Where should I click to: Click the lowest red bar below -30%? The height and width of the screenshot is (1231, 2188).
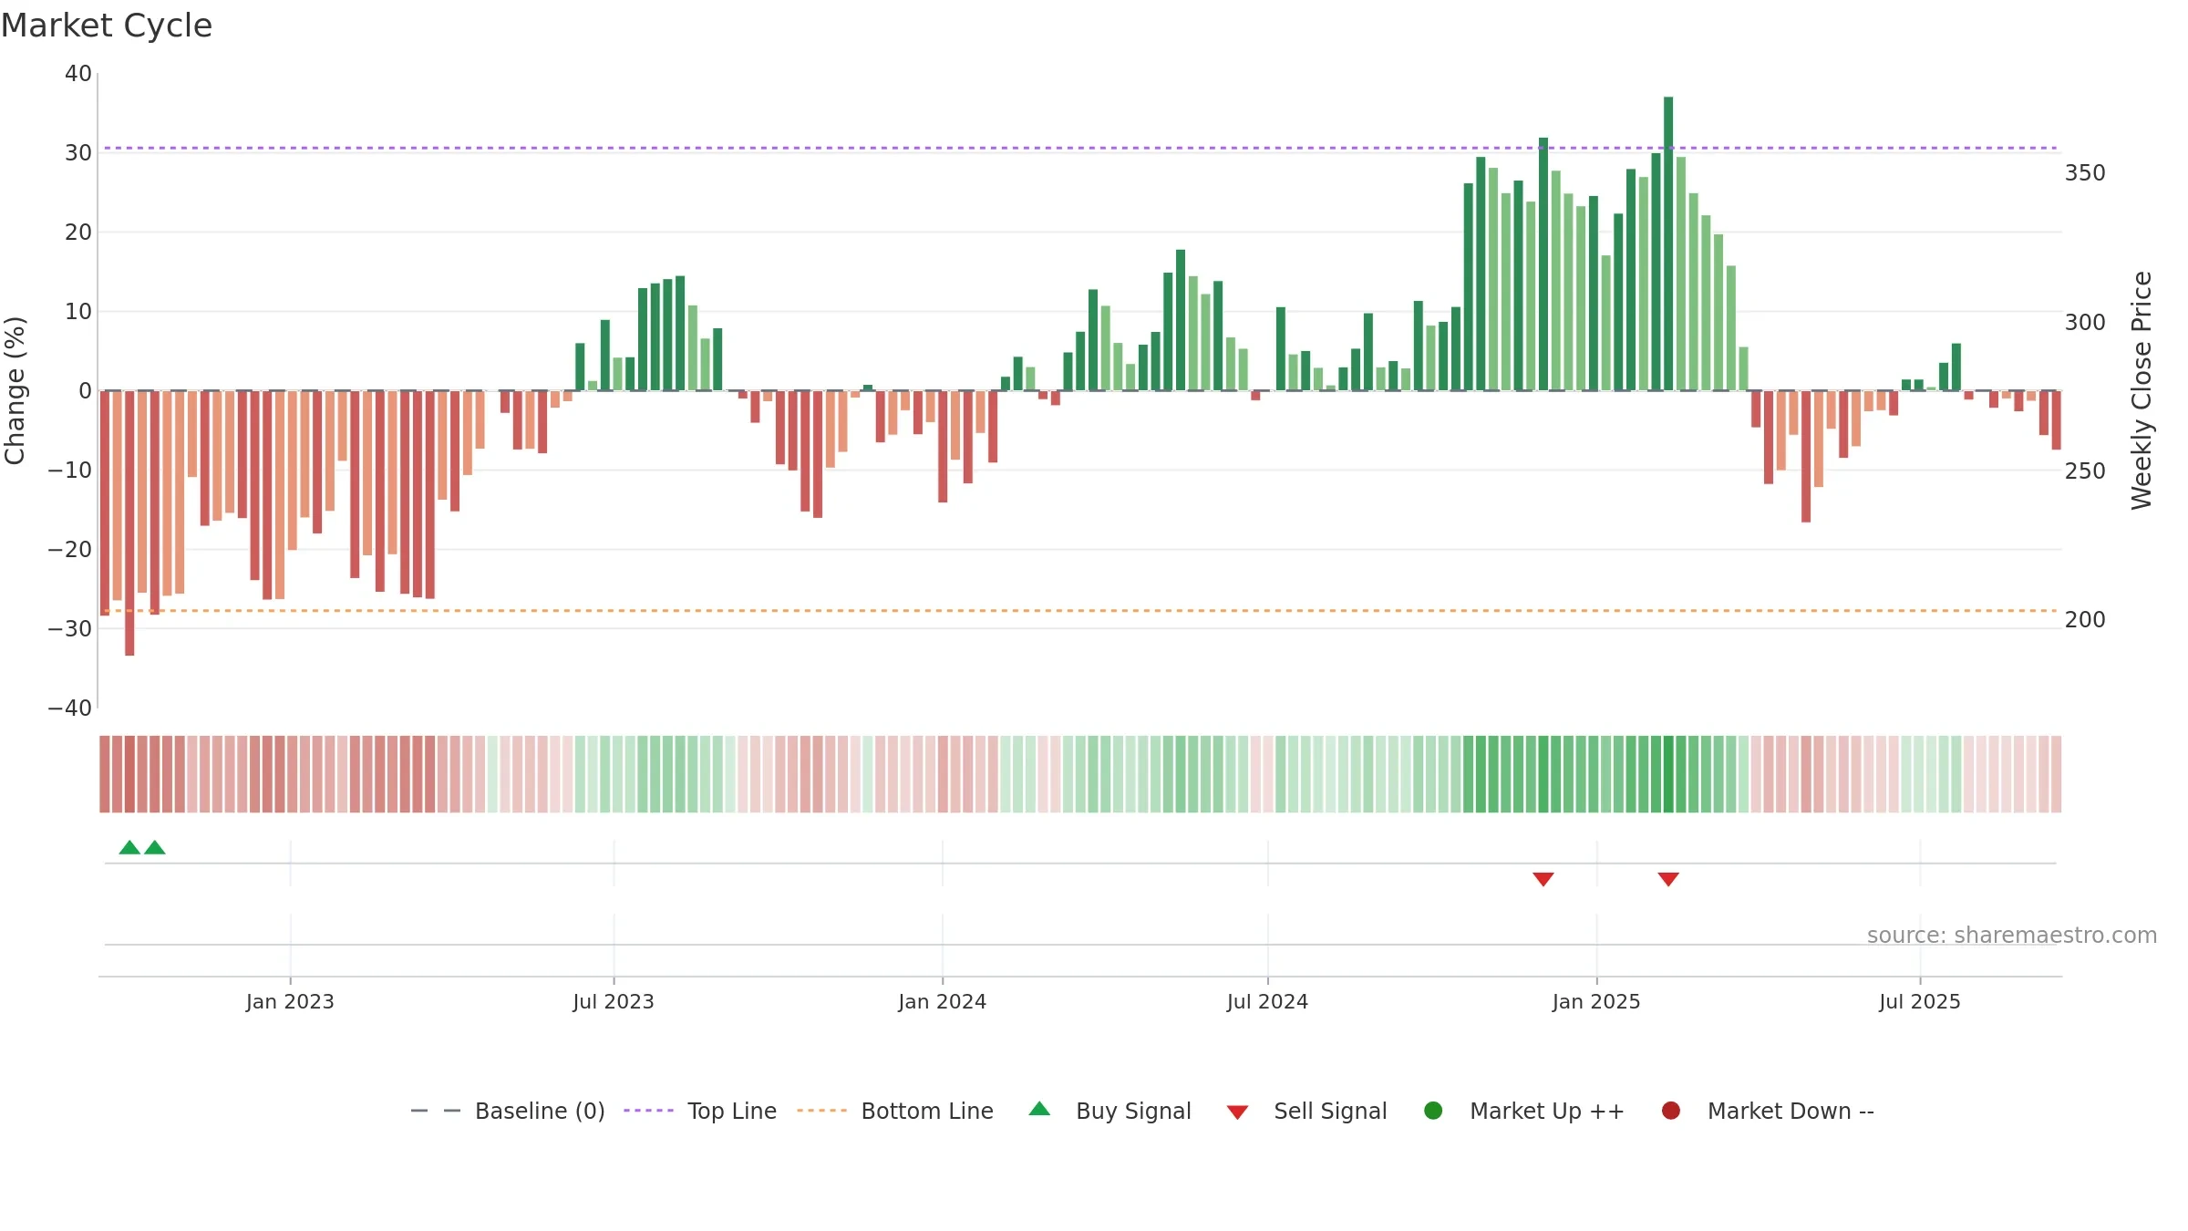pyautogui.click(x=129, y=523)
